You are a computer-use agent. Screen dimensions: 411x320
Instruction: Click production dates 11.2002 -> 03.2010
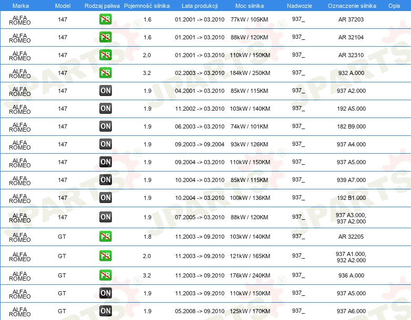[x=200, y=109]
